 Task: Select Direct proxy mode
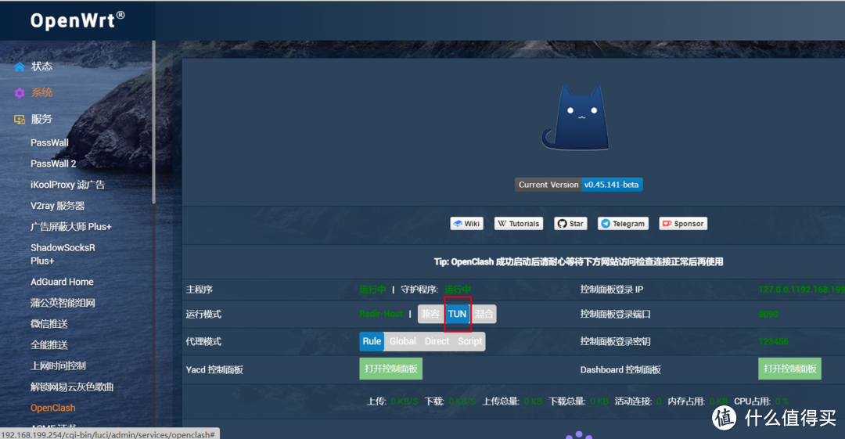[437, 341]
